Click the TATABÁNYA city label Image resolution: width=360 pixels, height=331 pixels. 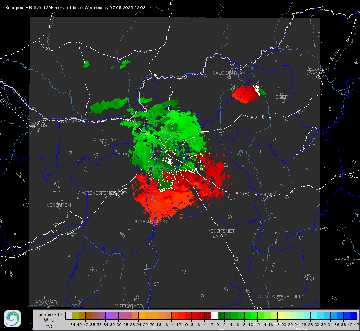click(x=103, y=139)
